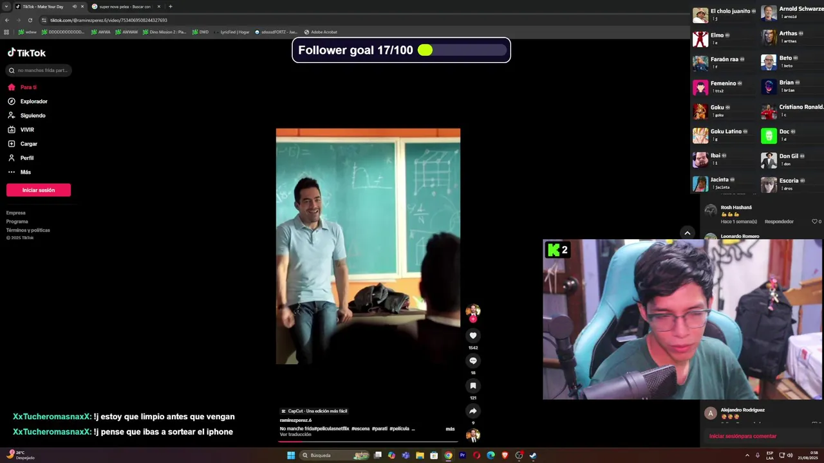Reload the page

coord(30,20)
